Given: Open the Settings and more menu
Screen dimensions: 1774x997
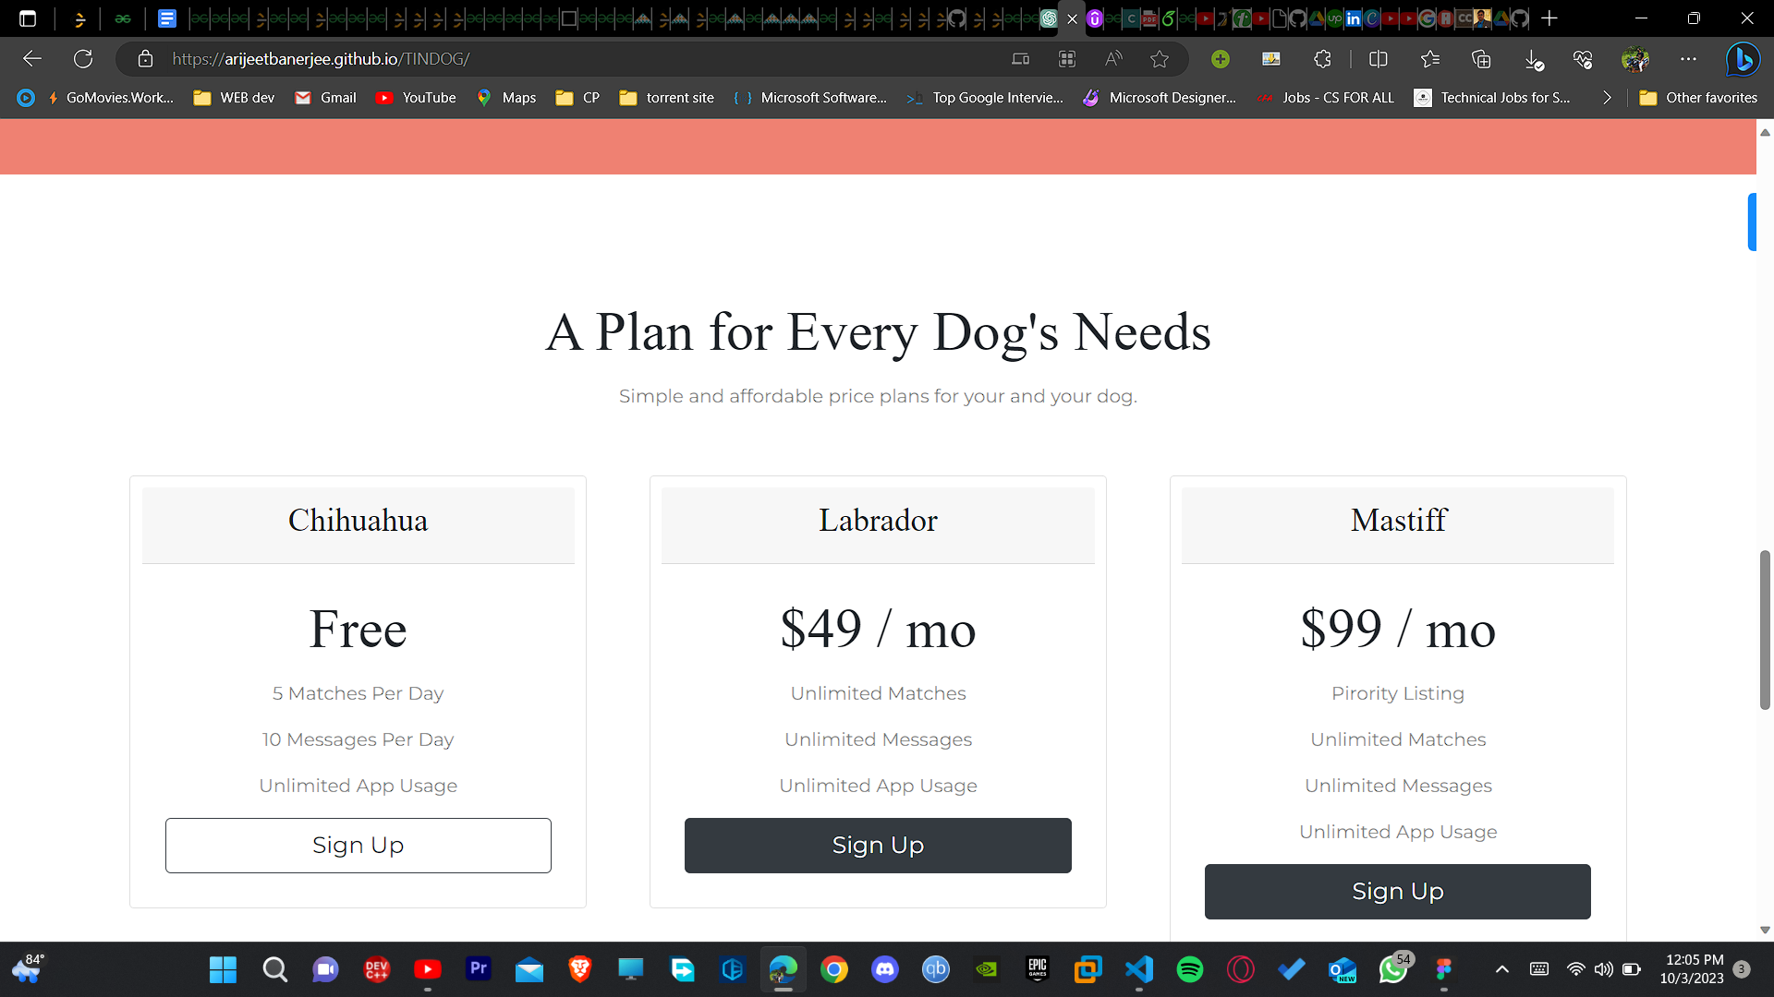Looking at the screenshot, I should [1690, 59].
